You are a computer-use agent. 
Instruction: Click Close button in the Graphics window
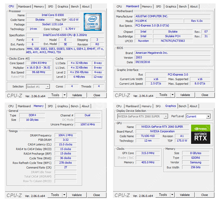click(x=205, y=195)
